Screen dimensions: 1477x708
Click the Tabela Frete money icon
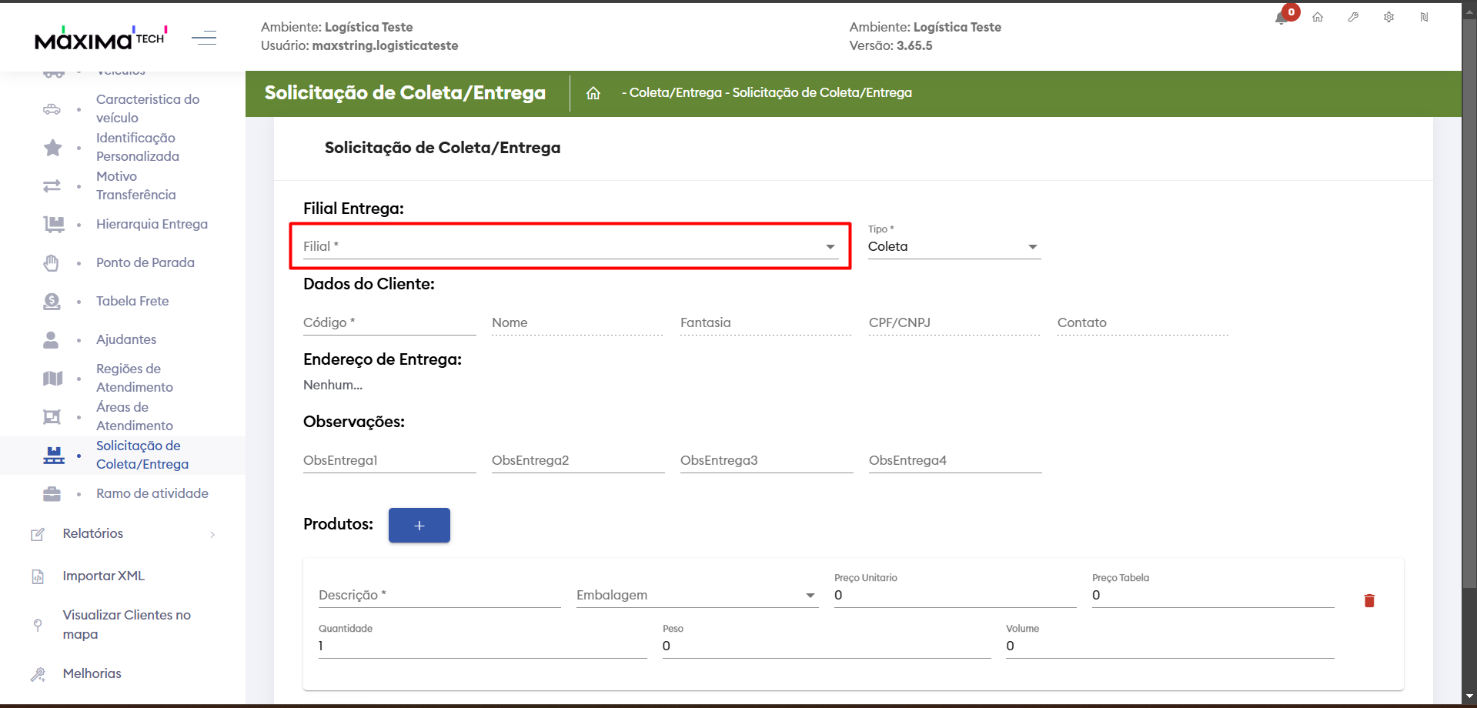pos(52,302)
